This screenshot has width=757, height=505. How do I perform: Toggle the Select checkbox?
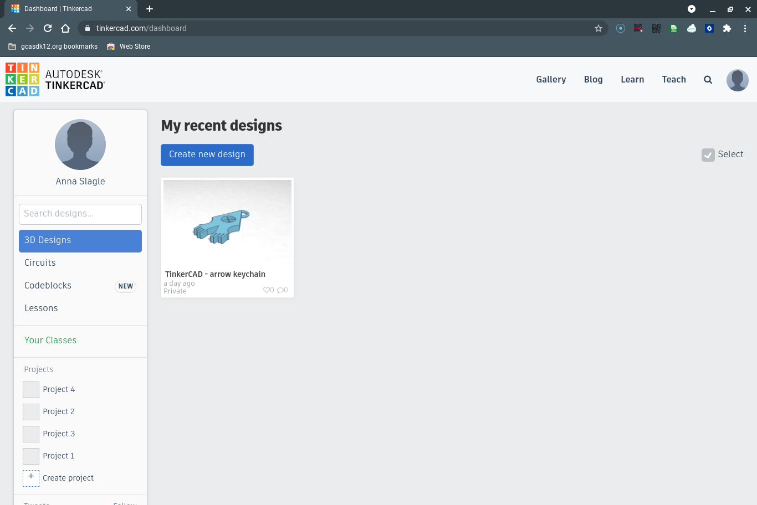708,155
